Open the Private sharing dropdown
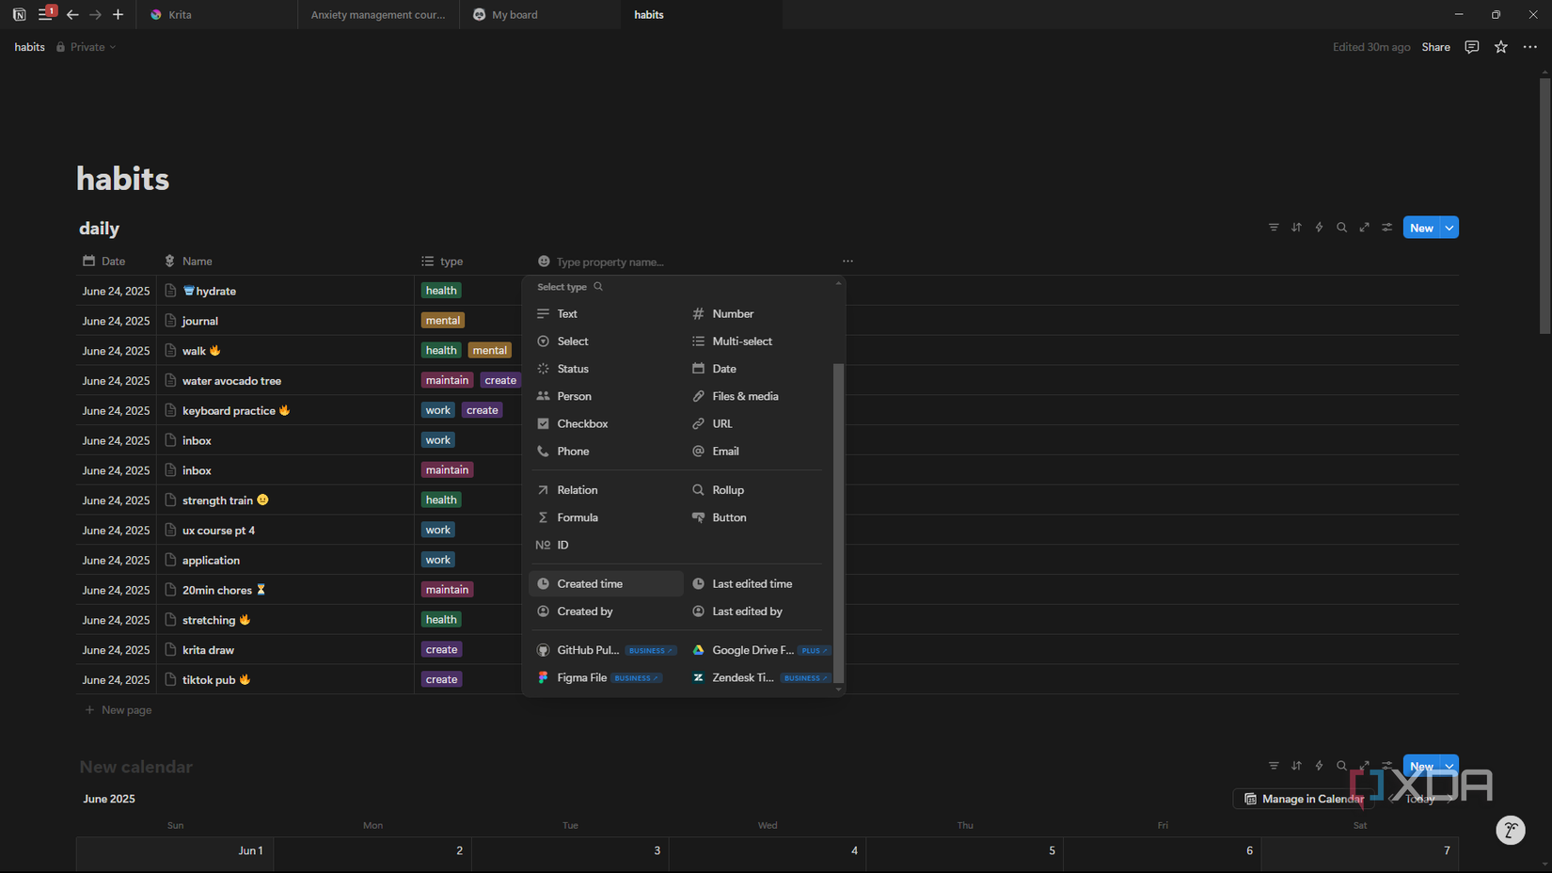The width and height of the screenshot is (1552, 873). 87,47
